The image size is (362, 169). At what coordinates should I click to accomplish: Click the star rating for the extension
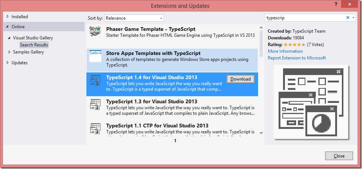tap(294, 45)
